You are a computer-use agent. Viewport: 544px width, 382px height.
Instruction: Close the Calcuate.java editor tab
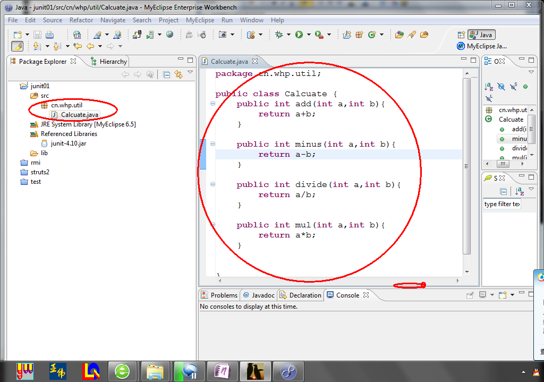point(255,61)
